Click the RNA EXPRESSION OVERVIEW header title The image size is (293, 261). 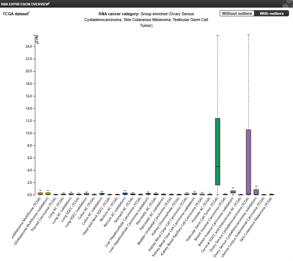(24, 3)
